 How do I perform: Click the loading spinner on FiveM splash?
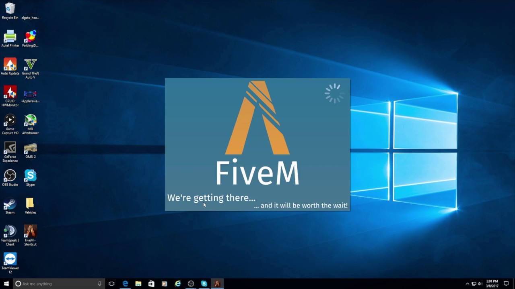coord(334,93)
